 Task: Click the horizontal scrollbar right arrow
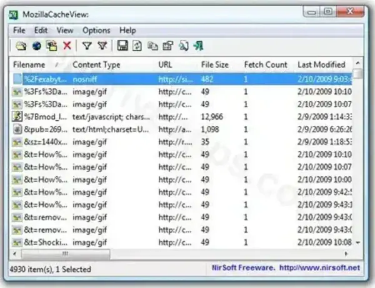point(346,254)
